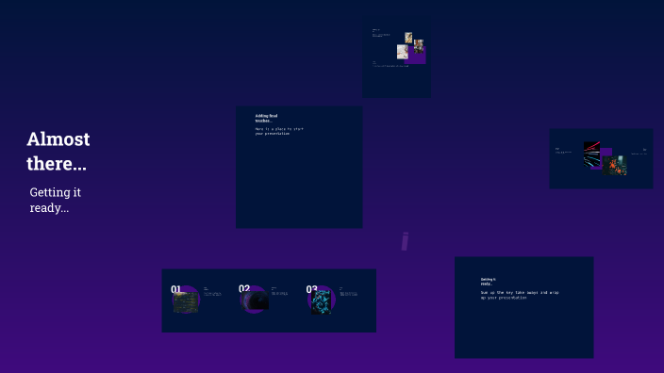Open the right frame with neon light images
664x373 pixels.
click(x=601, y=158)
